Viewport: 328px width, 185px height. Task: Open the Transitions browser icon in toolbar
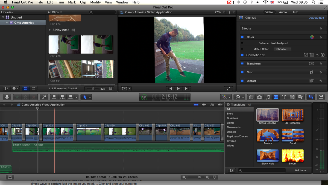click(x=276, y=97)
